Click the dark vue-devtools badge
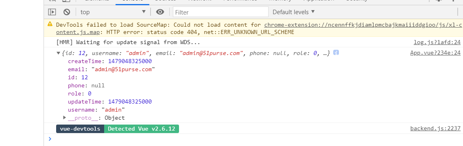This screenshot has height=146, width=463. pyautogui.click(x=80, y=129)
